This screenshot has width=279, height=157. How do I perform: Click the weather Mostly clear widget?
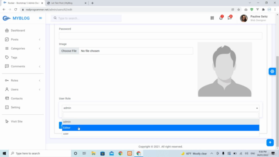click(194, 154)
